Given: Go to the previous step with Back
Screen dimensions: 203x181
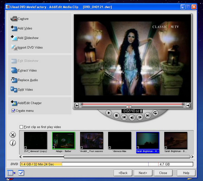Looking at the screenshot, I should (x=123, y=173).
